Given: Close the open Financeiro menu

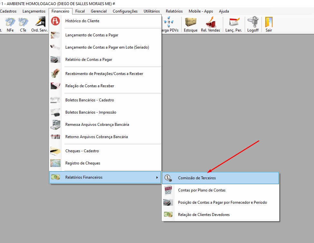Looking at the screenshot, I should tap(60, 11).
